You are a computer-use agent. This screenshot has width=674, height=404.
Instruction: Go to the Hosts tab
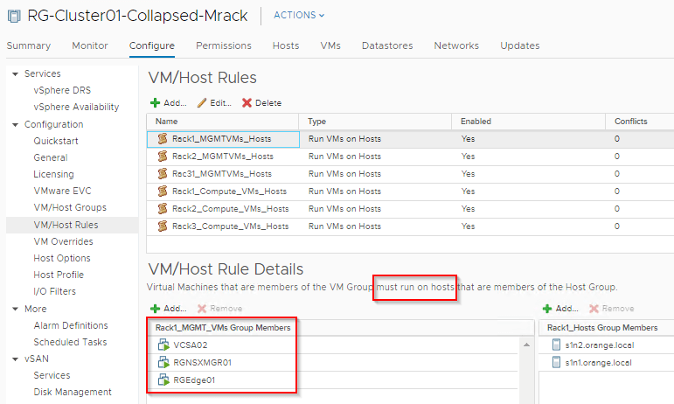click(x=286, y=45)
